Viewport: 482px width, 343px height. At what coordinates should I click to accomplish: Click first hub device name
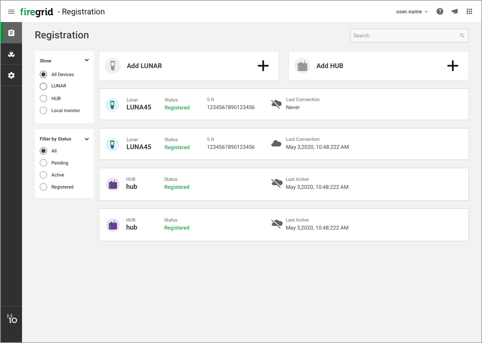pos(132,187)
